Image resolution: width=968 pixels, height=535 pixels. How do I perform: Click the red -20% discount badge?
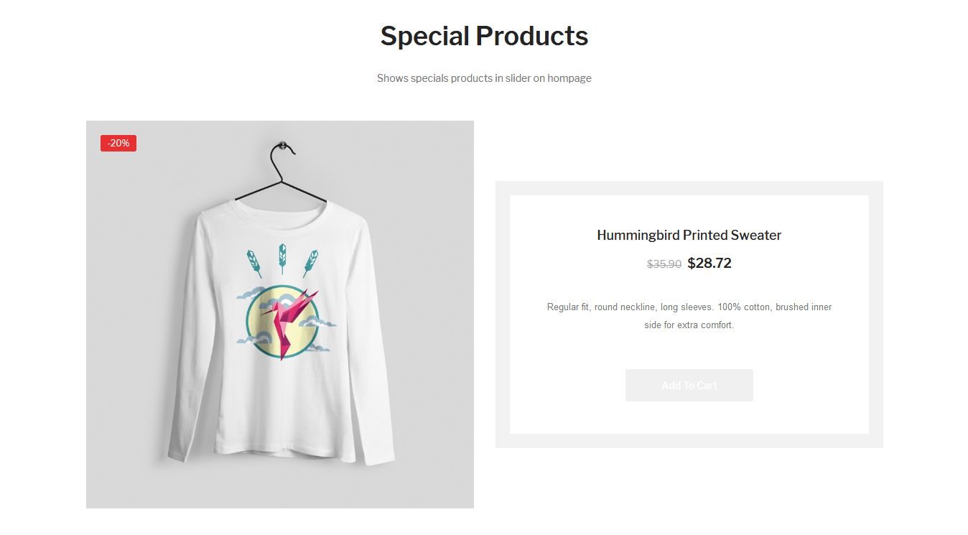[x=118, y=144]
